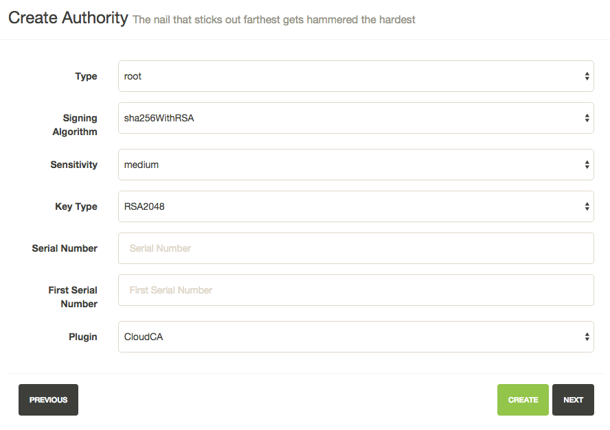Image resolution: width=610 pixels, height=430 pixels.
Task: Click the up-down arrows on the Key Type select
Action: (x=587, y=206)
